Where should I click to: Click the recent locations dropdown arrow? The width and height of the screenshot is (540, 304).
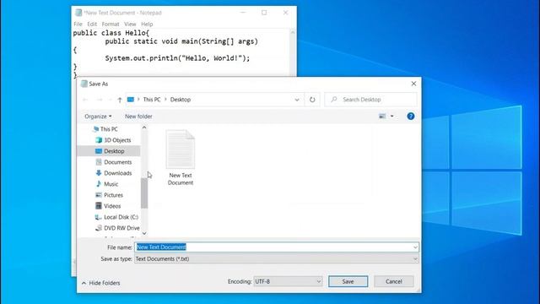tap(111, 100)
